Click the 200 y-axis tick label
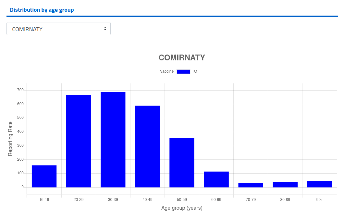344x212 pixels. (x=20, y=159)
